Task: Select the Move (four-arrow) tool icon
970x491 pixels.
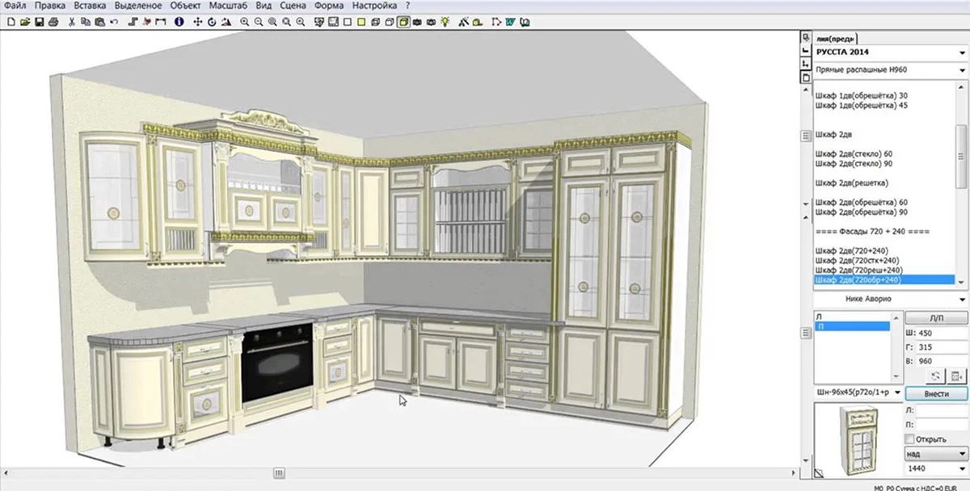Action: 197,22
